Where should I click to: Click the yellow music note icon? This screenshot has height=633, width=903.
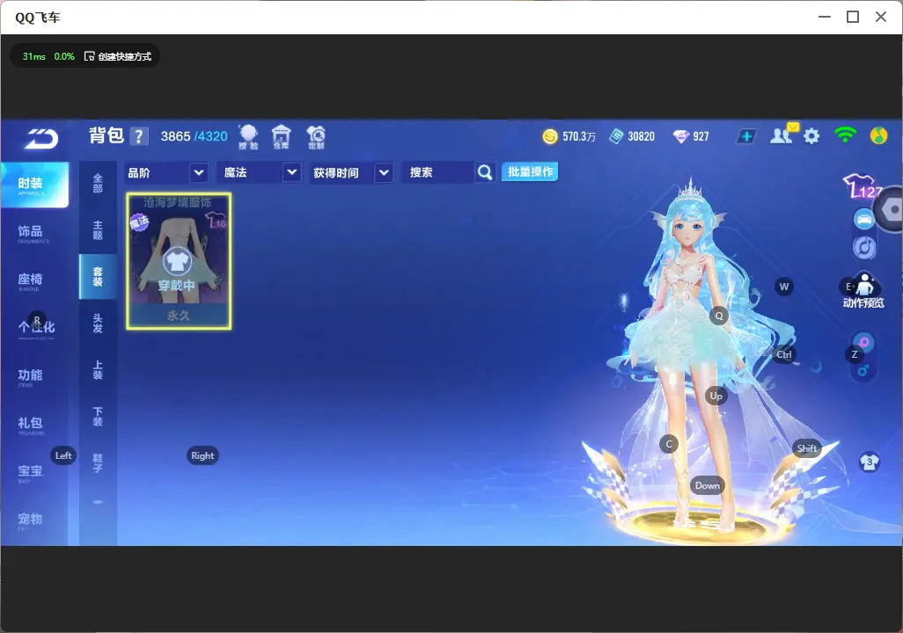click(x=879, y=135)
